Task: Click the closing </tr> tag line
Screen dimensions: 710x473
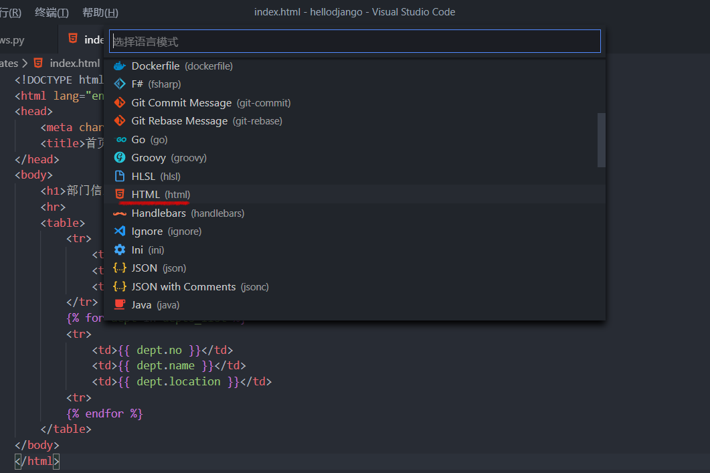Action: [x=82, y=302]
